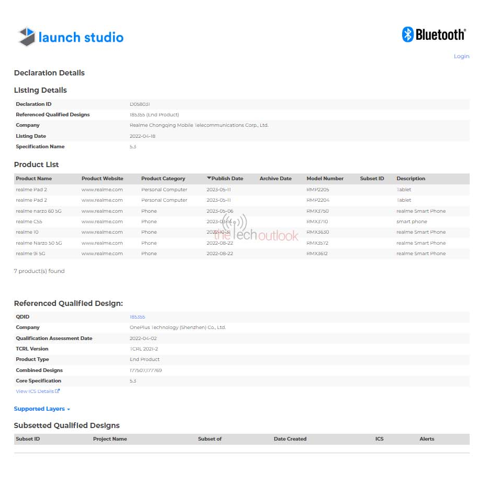Click www.realme.com in realme 9i 5G row
499x482 pixels.
(102, 254)
